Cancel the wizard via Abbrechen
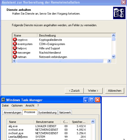The image size is (127, 140). click(115, 91)
